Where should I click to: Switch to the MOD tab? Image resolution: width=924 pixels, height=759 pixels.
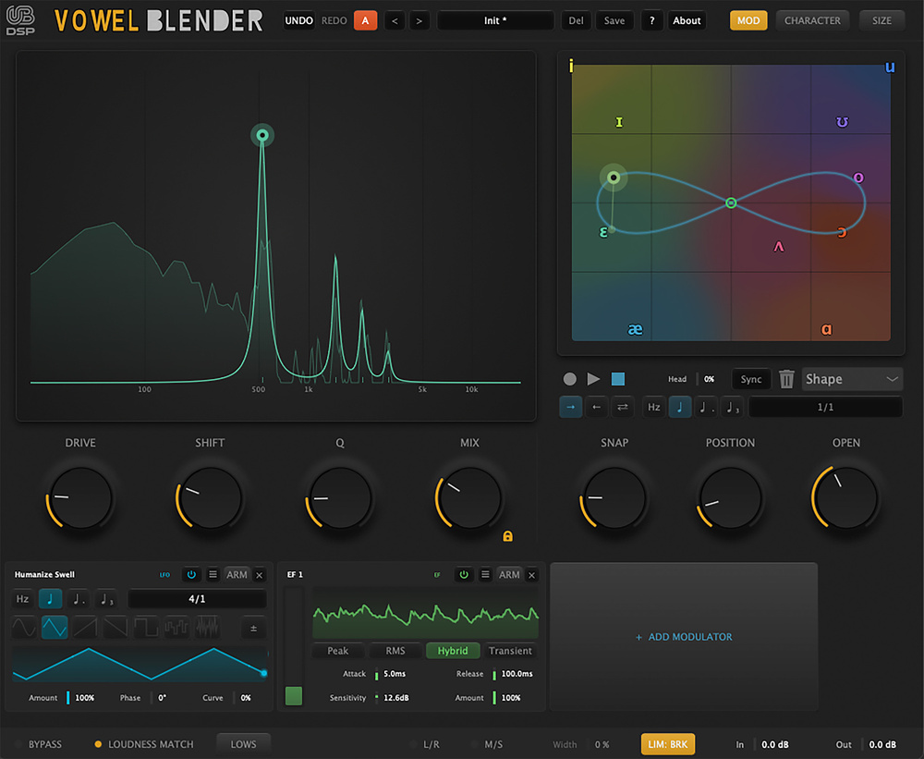click(748, 20)
